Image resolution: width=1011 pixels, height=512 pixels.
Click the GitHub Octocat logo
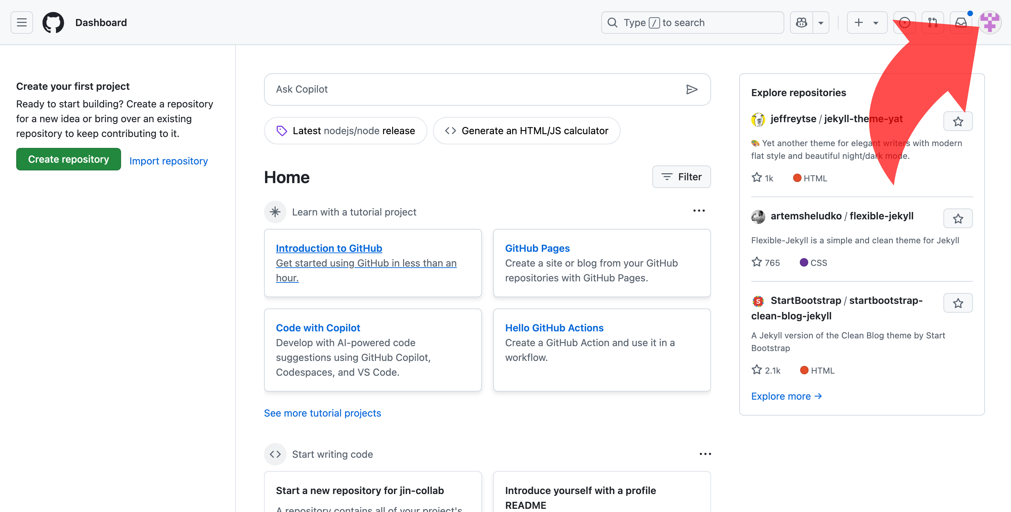(x=53, y=23)
